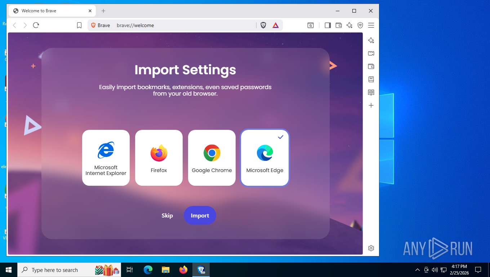Viewport: 490px width, 277px height.
Task: Open Leo AI in the sidebar
Action: (x=371, y=40)
